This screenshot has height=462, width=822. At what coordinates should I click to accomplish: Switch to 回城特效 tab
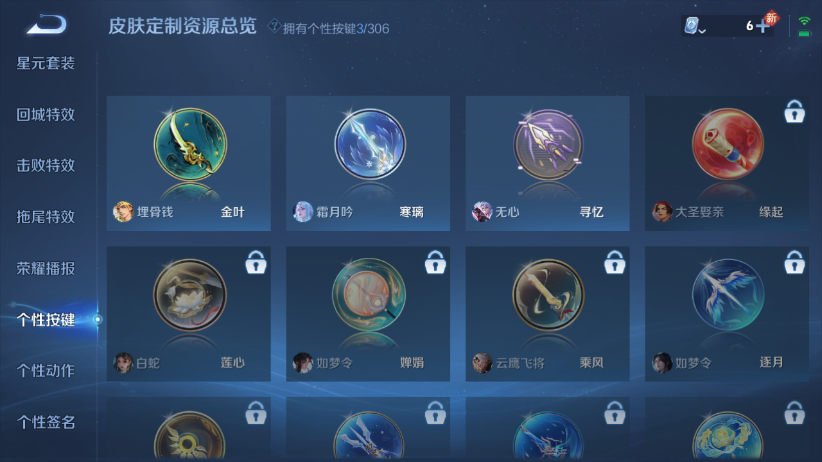click(46, 114)
